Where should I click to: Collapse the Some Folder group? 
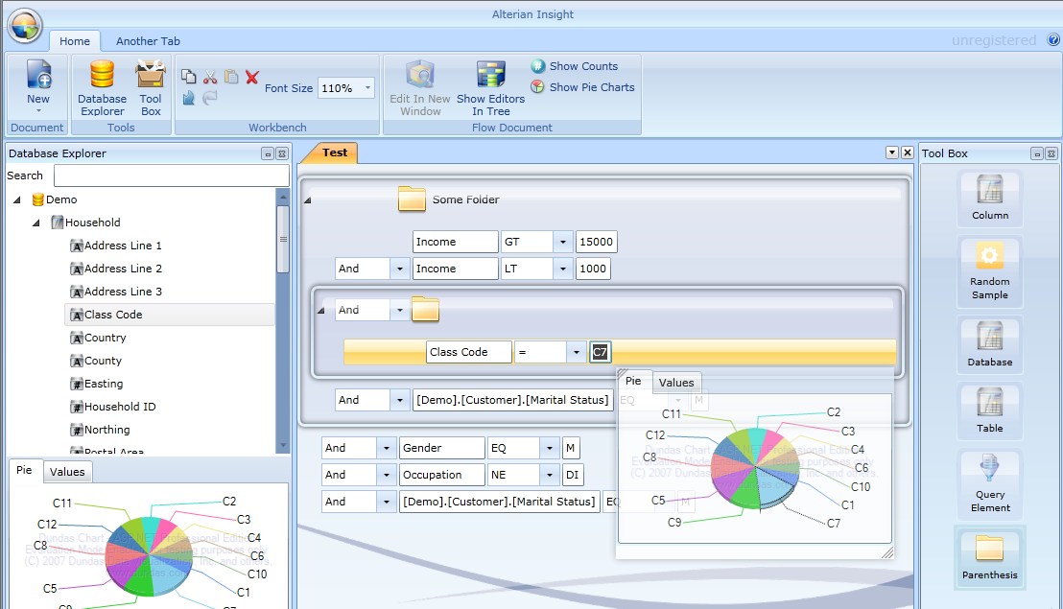coord(308,200)
